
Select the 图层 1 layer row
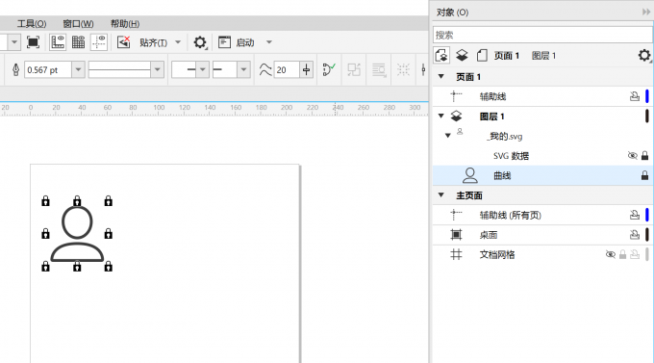pyautogui.click(x=542, y=117)
